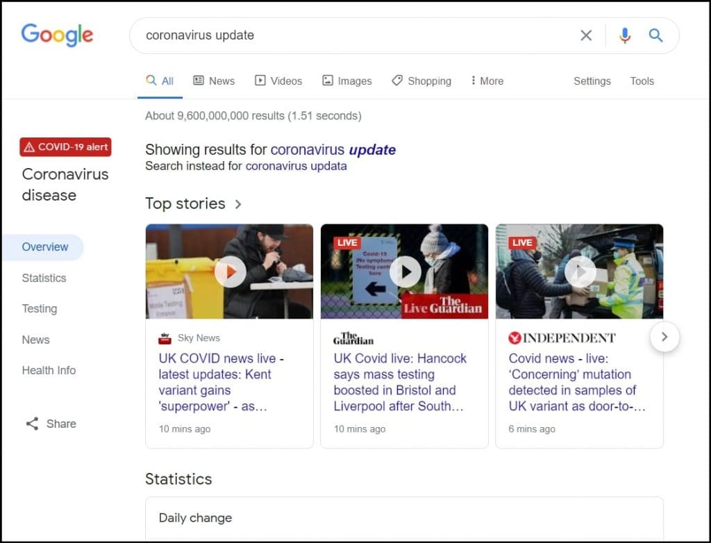Show next top stories with the arrow

click(x=664, y=337)
